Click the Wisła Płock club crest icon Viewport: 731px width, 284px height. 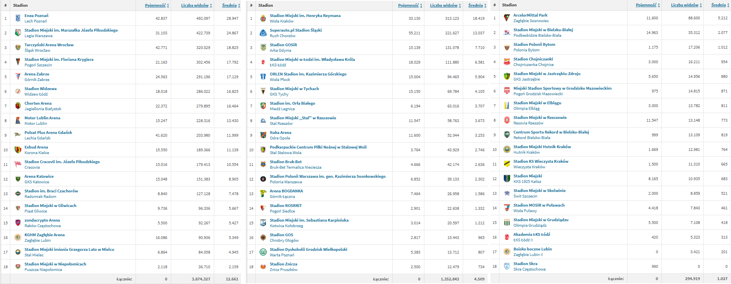[263, 77]
